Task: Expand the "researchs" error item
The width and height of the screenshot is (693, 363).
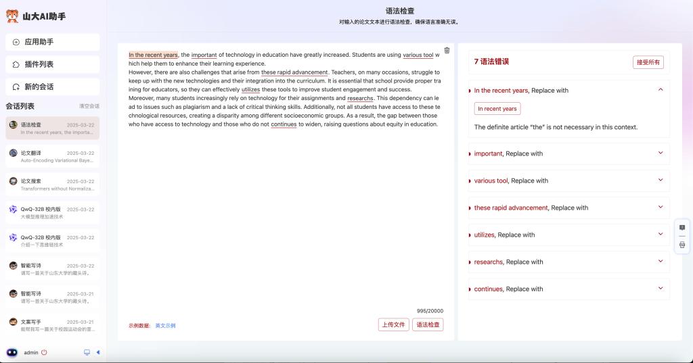Action: (x=661, y=261)
